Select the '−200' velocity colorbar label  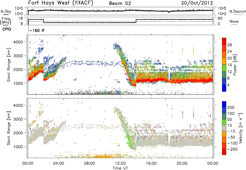pos(232,149)
